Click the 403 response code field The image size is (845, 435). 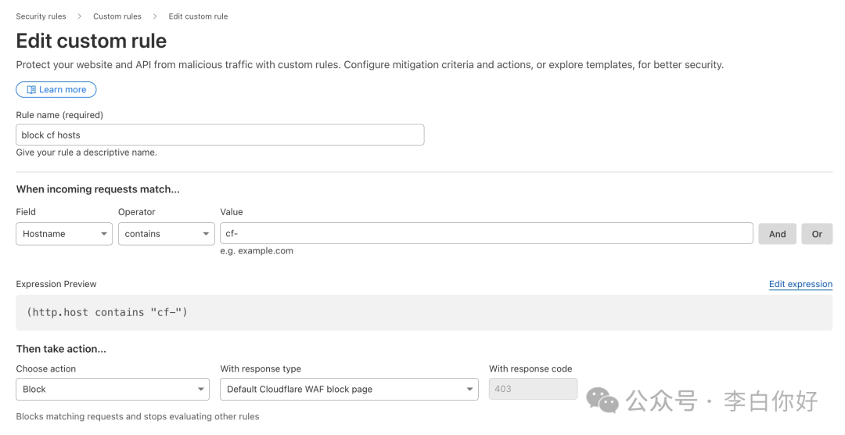pos(533,389)
